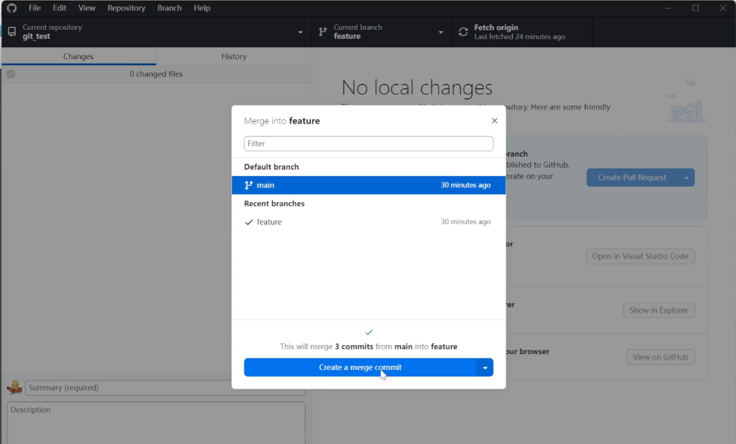
Task: Expand the Current repository dropdown
Action: [x=301, y=32]
